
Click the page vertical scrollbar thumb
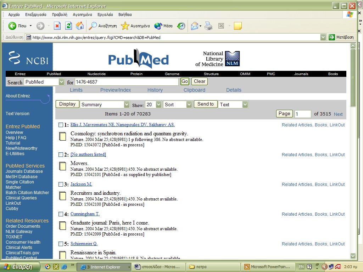click(353, 78)
